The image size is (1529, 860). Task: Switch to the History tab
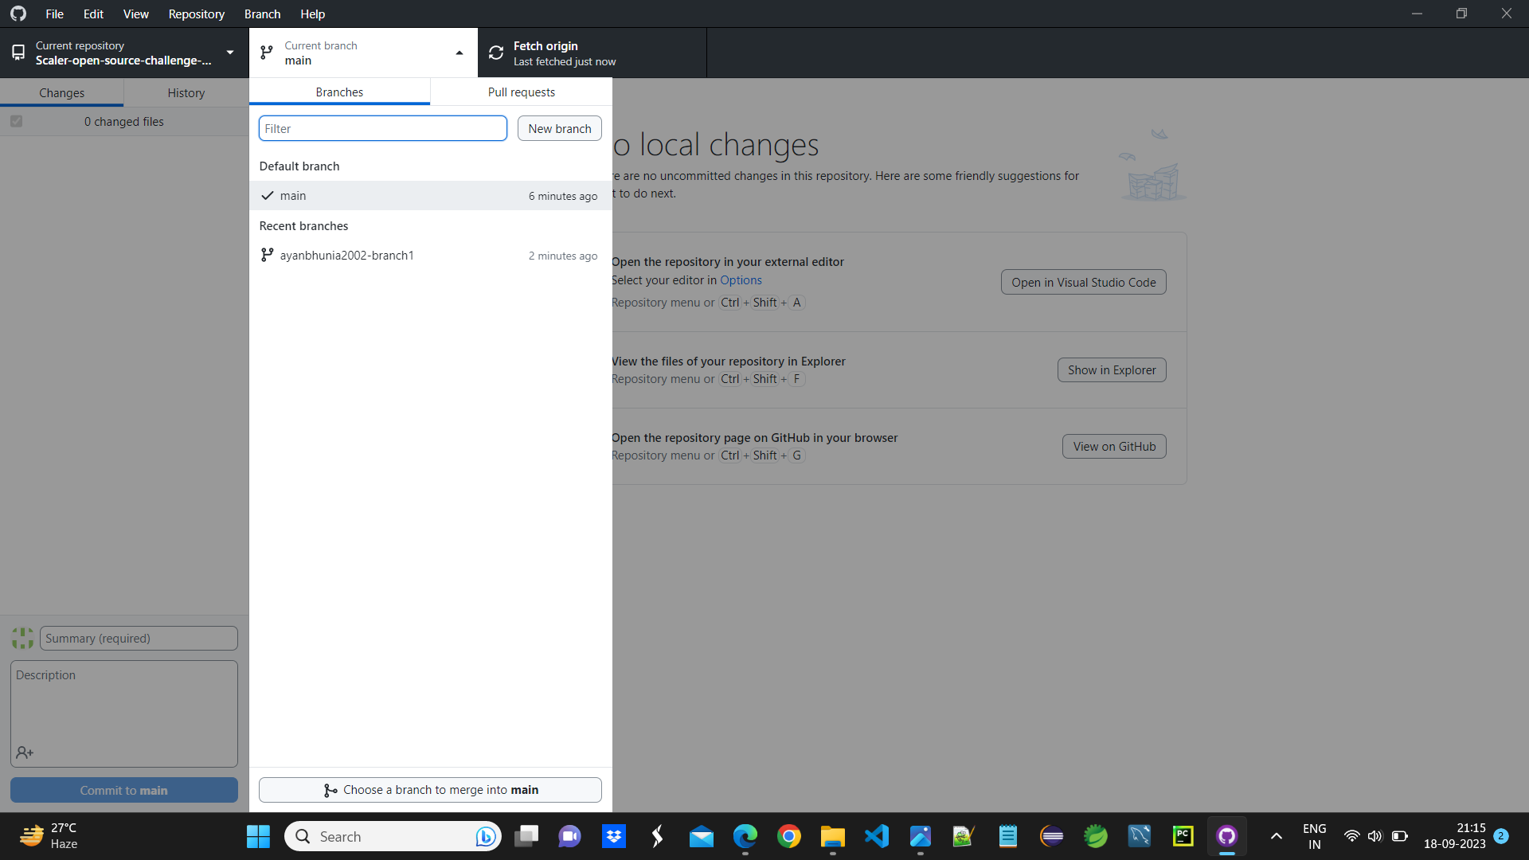tap(186, 92)
